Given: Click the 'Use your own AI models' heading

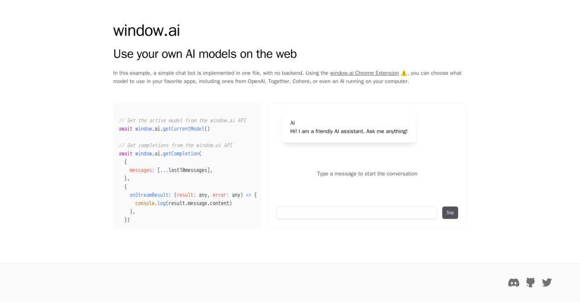Looking at the screenshot, I should pos(205,54).
